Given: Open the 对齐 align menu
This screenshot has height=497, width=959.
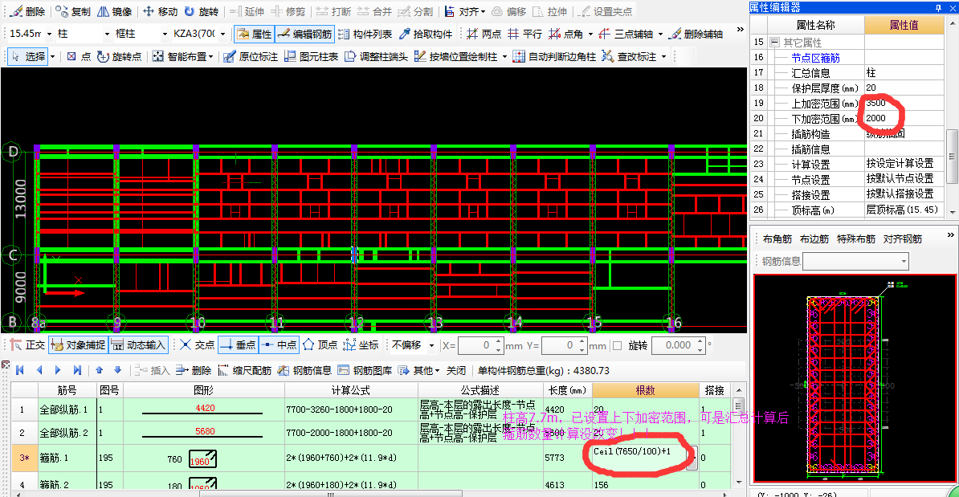Looking at the screenshot, I should tap(465, 11).
